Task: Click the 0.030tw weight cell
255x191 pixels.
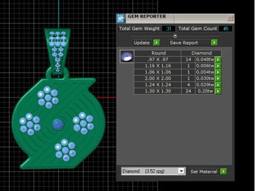Action: coord(205,79)
